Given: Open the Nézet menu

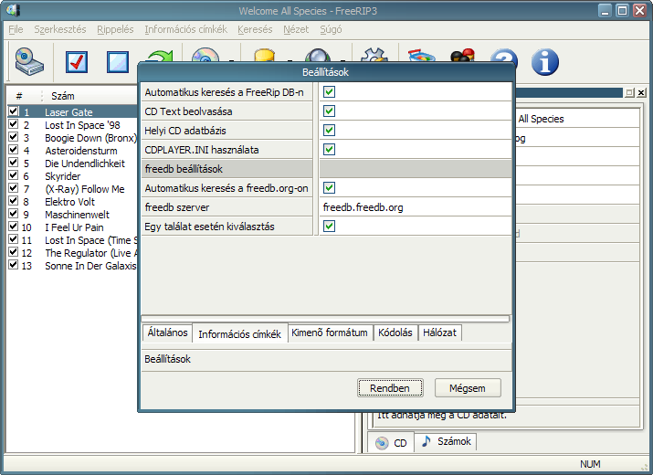Looking at the screenshot, I should tap(296, 29).
